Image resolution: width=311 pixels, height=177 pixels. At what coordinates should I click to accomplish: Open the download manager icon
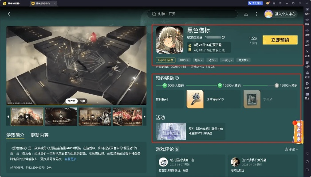tap(246, 14)
